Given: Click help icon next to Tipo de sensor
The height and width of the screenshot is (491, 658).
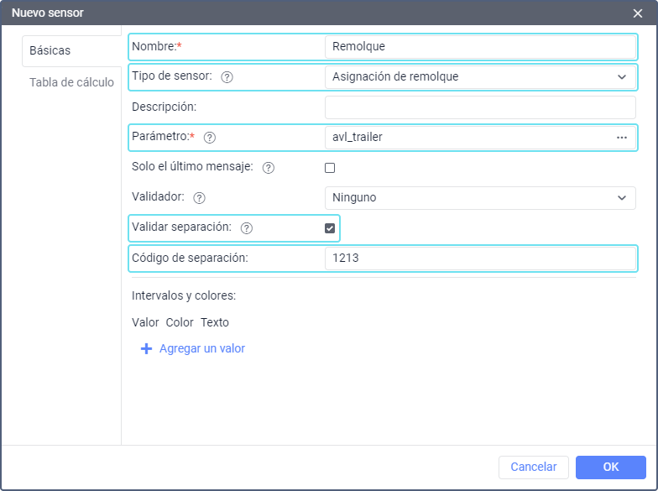Looking at the screenshot, I should [227, 77].
